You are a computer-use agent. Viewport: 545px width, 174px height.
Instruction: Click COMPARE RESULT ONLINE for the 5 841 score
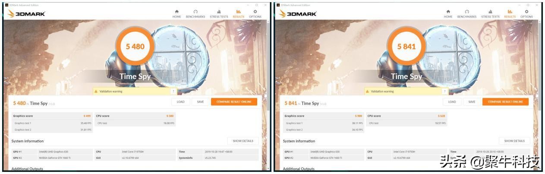(x=505, y=102)
